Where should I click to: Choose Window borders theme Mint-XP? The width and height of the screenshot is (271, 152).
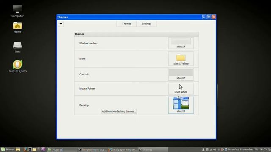tap(181, 43)
